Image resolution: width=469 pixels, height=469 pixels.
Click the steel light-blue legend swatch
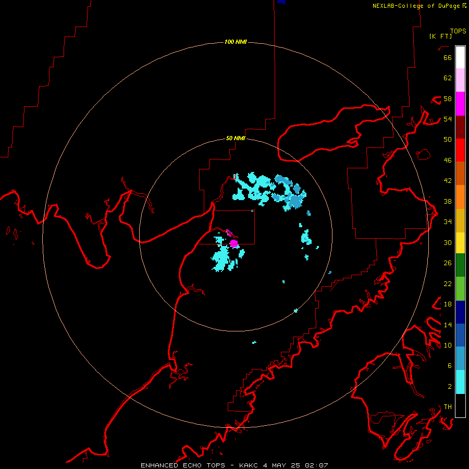[x=460, y=359]
